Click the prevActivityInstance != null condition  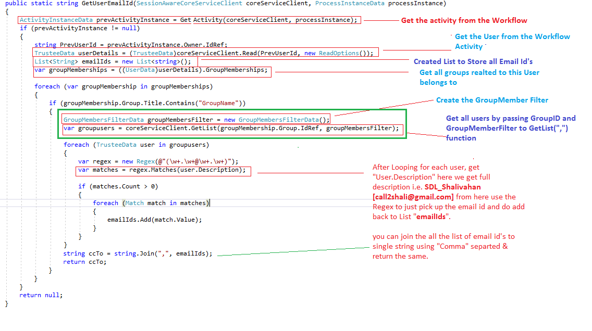(85, 28)
